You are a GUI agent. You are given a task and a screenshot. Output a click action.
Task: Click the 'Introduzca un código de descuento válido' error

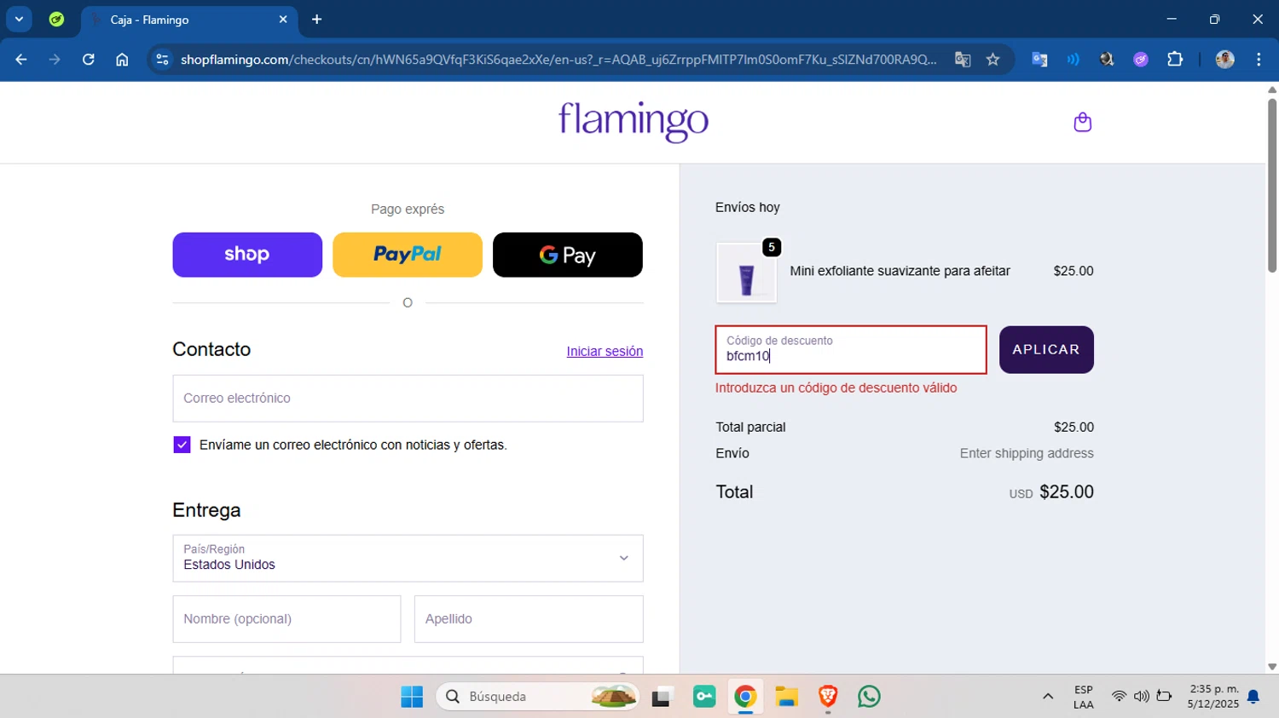[836, 388]
